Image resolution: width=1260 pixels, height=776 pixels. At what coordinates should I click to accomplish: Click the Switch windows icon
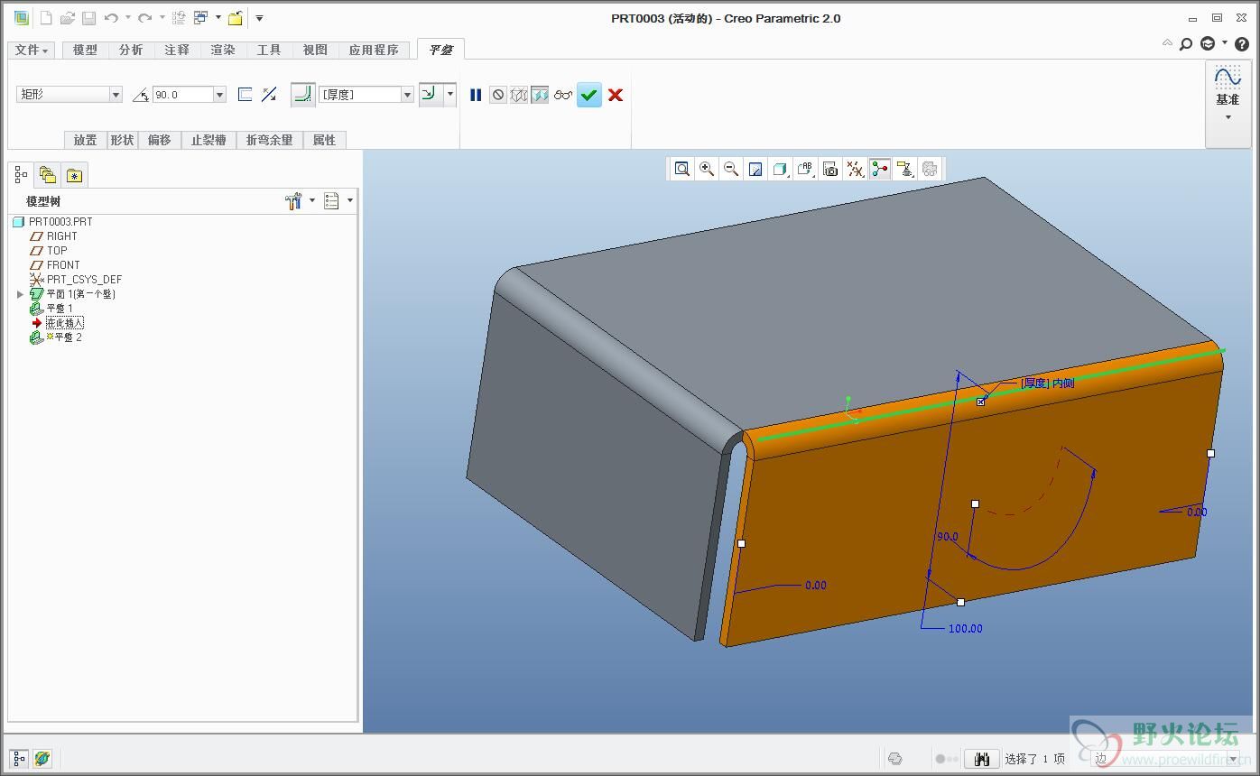click(x=201, y=18)
